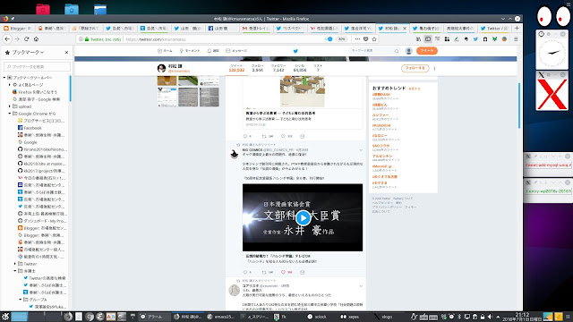Screen dimensions: 573x322
Task: Open Twitter メッセージ messages nav item
Action: 236,51
